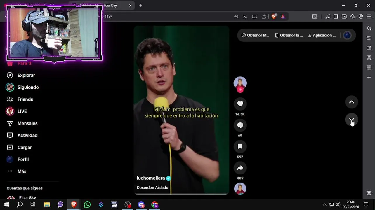Click the share page icon in address bar
This screenshot has width=375, height=210.
(x=264, y=17)
